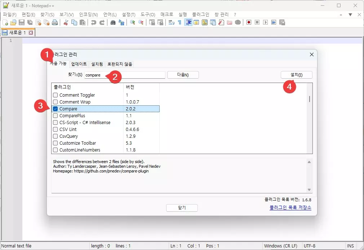364x250 pixels.
Task: Click the Copy toolbar icon
Action: click(x=74, y=22)
